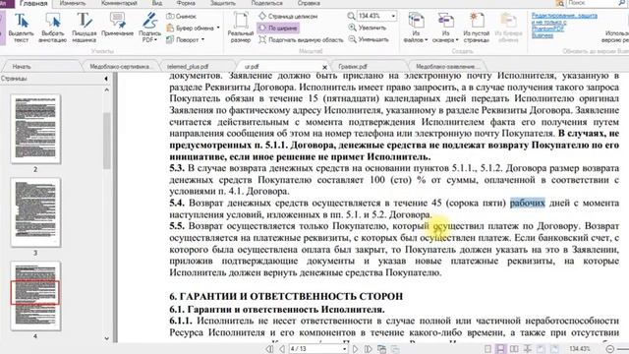The image size is (629, 354).
Task: Select the page 3 thumbnail
Action: pyautogui.click(x=35, y=212)
